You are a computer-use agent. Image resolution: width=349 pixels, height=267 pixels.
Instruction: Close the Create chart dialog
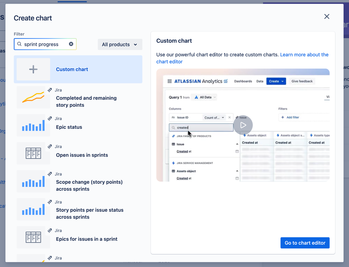coord(327,16)
